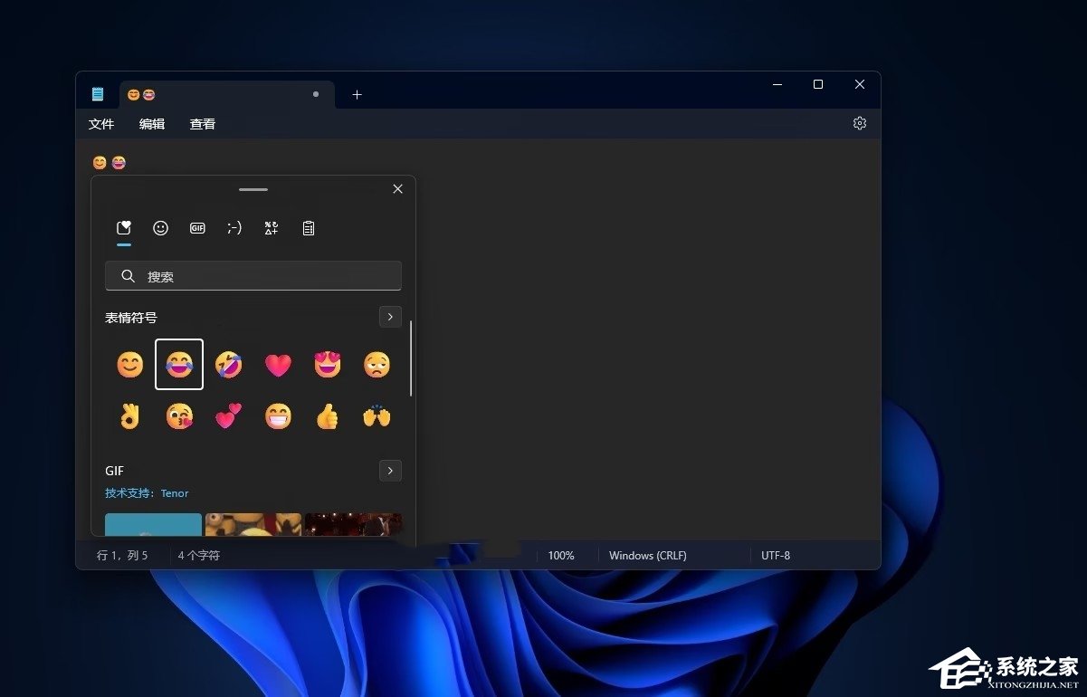Open the 文件 menu
The image size is (1087, 697).
(101, 124)
